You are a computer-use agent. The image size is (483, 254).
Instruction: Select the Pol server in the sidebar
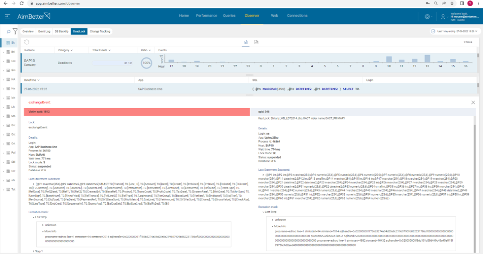click(x=10, y=153)
